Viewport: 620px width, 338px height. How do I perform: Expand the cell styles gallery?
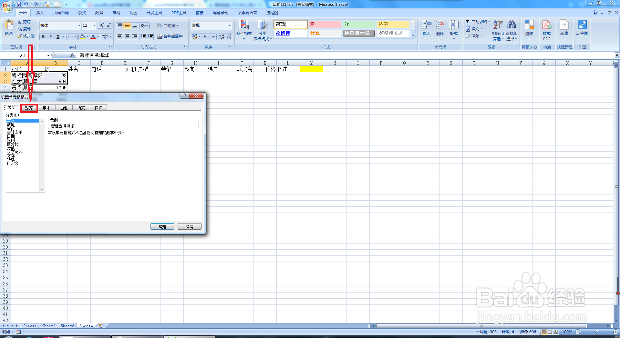coord(413,35)
